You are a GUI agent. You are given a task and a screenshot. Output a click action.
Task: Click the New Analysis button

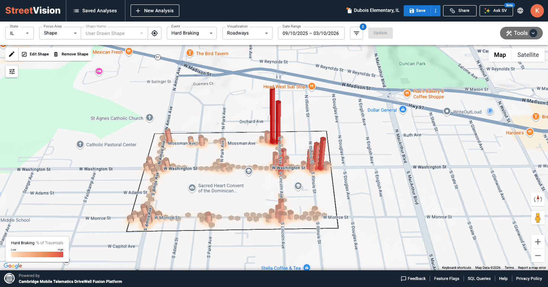[x=155, y=11]
